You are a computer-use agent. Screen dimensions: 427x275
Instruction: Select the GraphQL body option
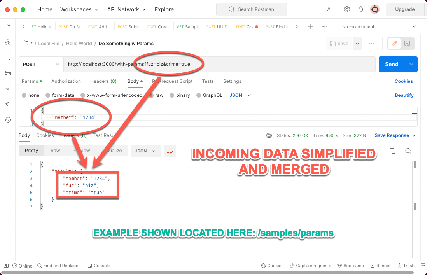pyautogui.click(x=209, y=95)
